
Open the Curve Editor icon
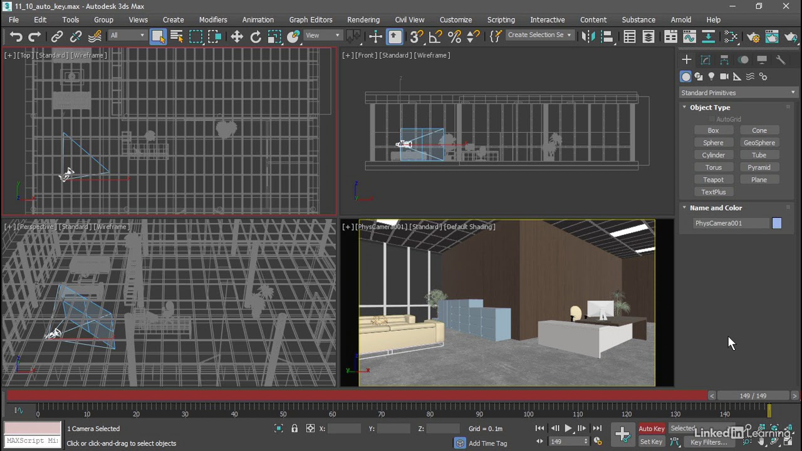pos(689,37)
